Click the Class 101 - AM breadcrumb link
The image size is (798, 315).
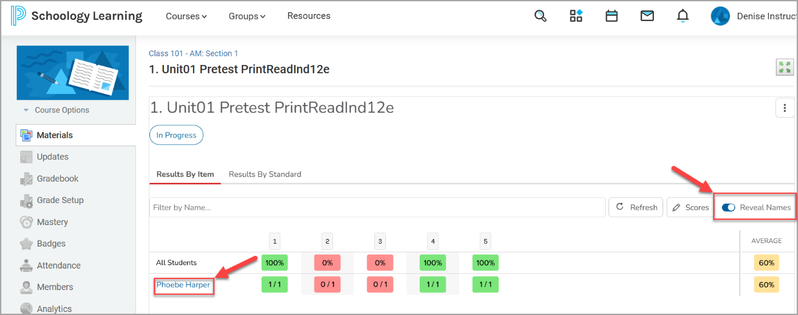(x=194, y=53)
